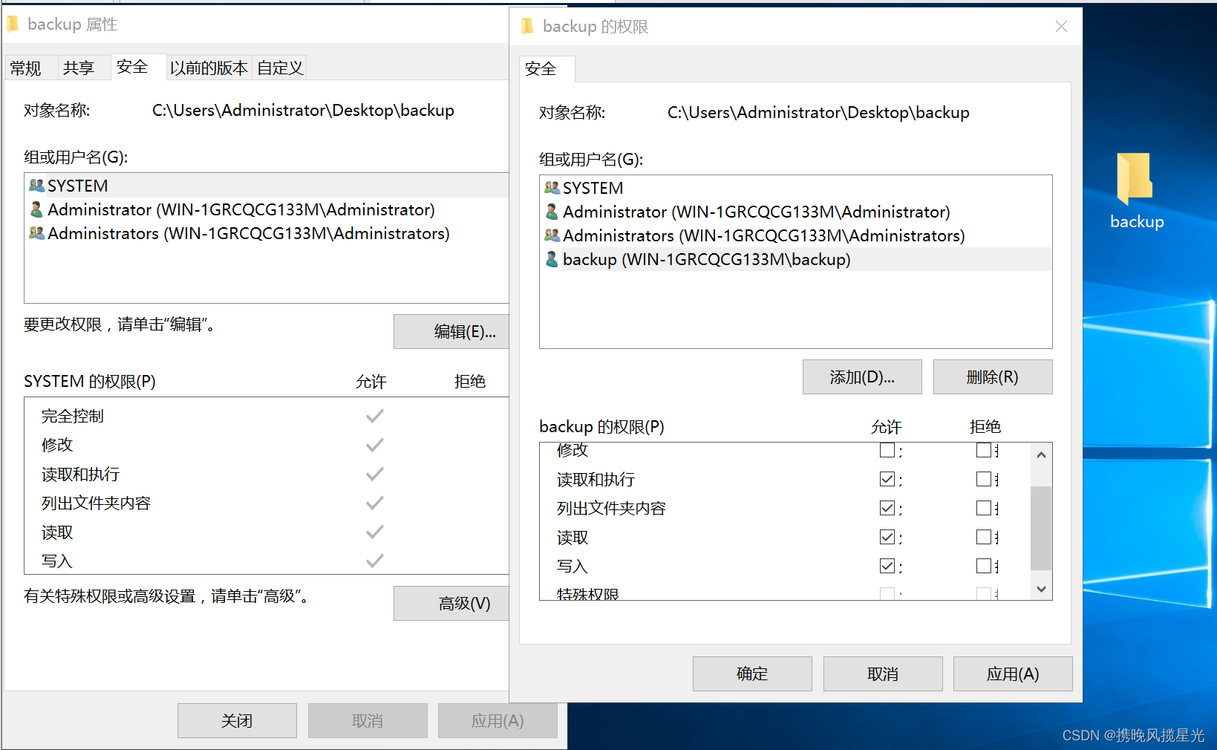Select Administrators entry in properties window list

click(267, 233)
